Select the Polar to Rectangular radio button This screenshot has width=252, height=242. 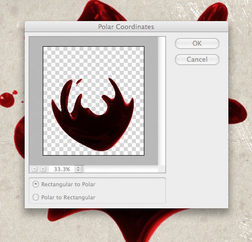click(36, 197)
